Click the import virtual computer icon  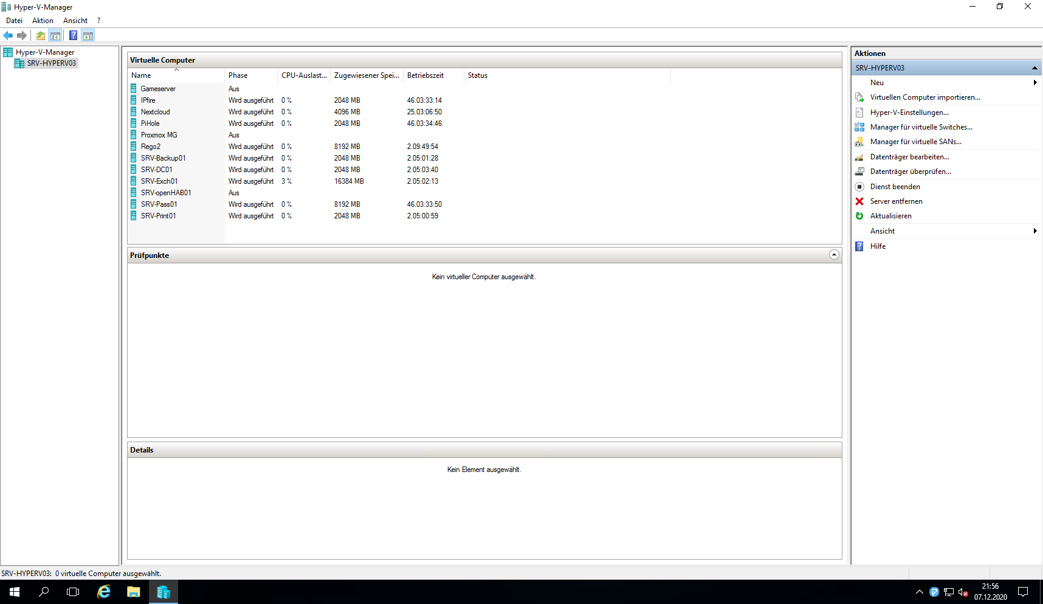pyautogui.click(x=859, y=97)
